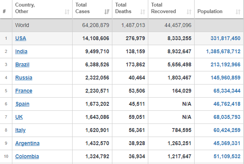Select France total deaths 53,506
Image resolution: width=244 pixels, height=164 pixels.
click(x=137, y=91)
